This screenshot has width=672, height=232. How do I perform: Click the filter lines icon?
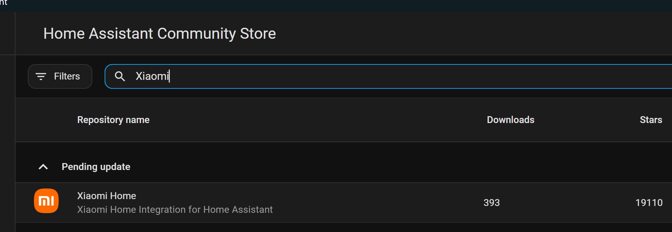41,76
